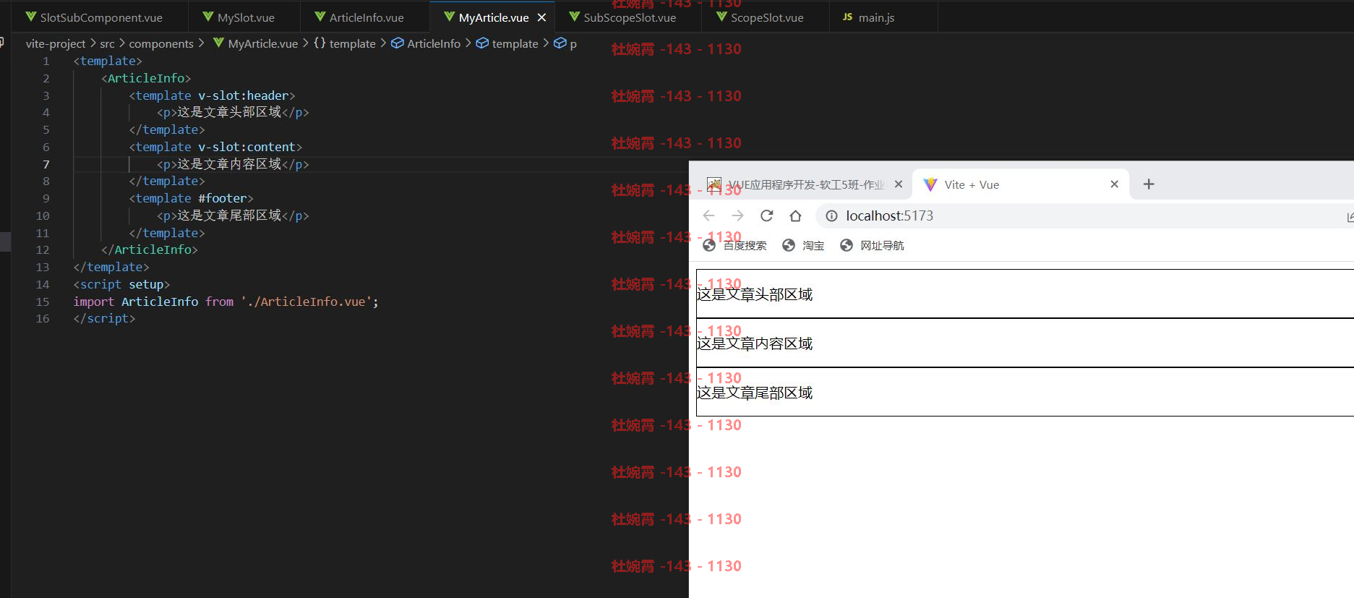Viewport: 1354px width, 598px height.
Task: Click Vue icon on ScopeSlot.vue tab
Action: pyautogui.click(x=721, y=17)
